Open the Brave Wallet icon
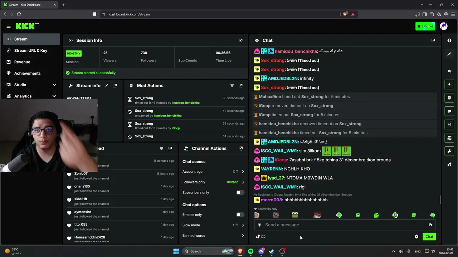 click(x=432, y=14)
